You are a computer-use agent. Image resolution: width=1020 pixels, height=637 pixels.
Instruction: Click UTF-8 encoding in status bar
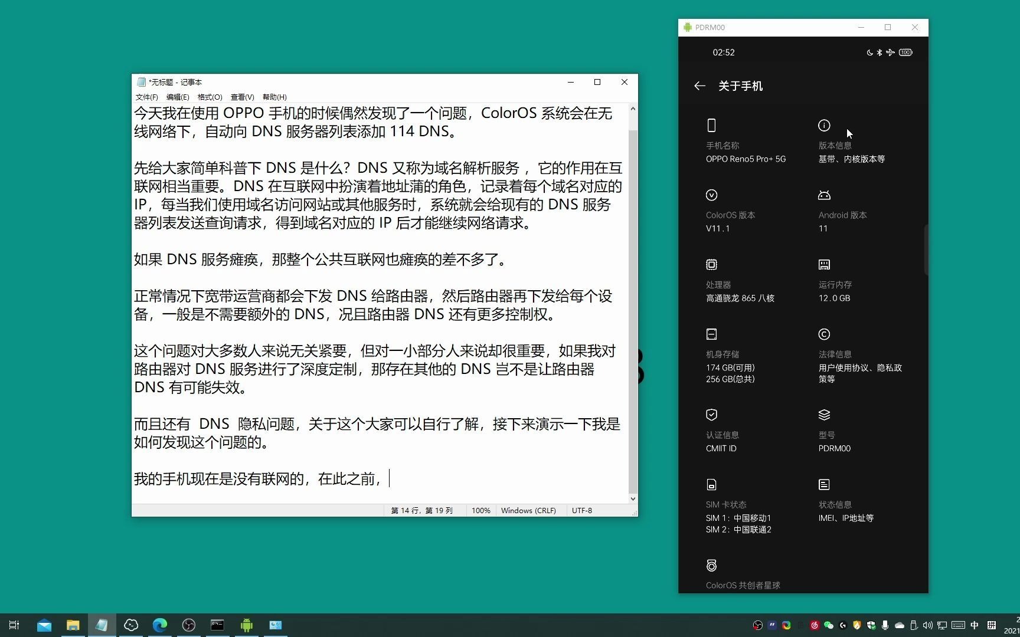[x=581, y=511]
